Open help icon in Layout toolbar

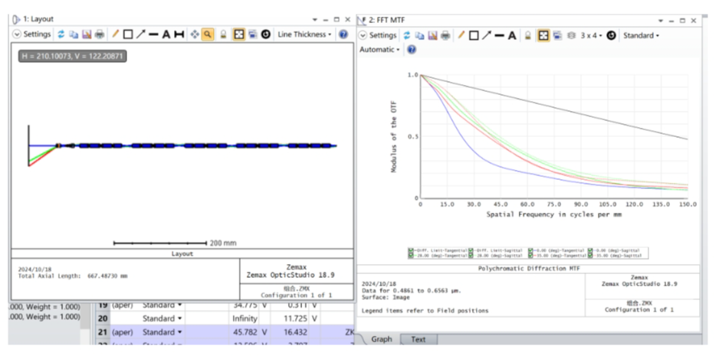pos(343,34)
